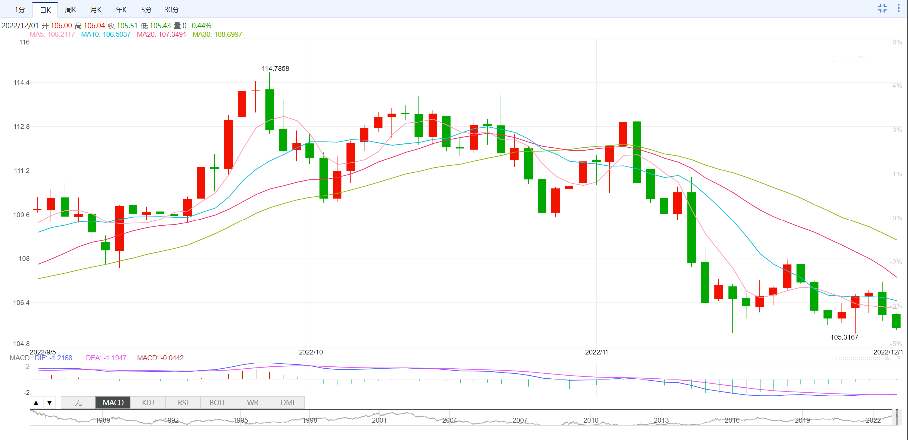Click the 2022/11 x-axis date label
The image size is (908, 440).
tap(597, 352)
